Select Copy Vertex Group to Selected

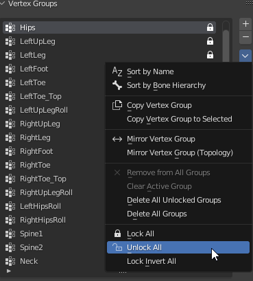click(178, 119)
